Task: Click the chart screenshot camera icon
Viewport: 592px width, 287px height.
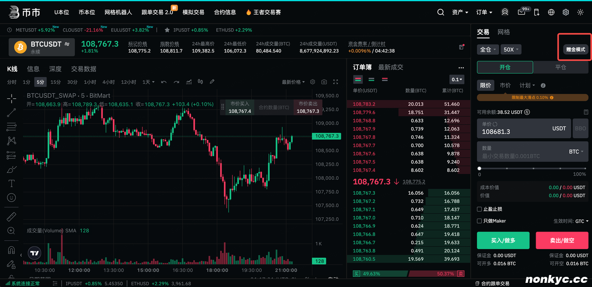Action: pyautogui.click(x=324, y=82)
